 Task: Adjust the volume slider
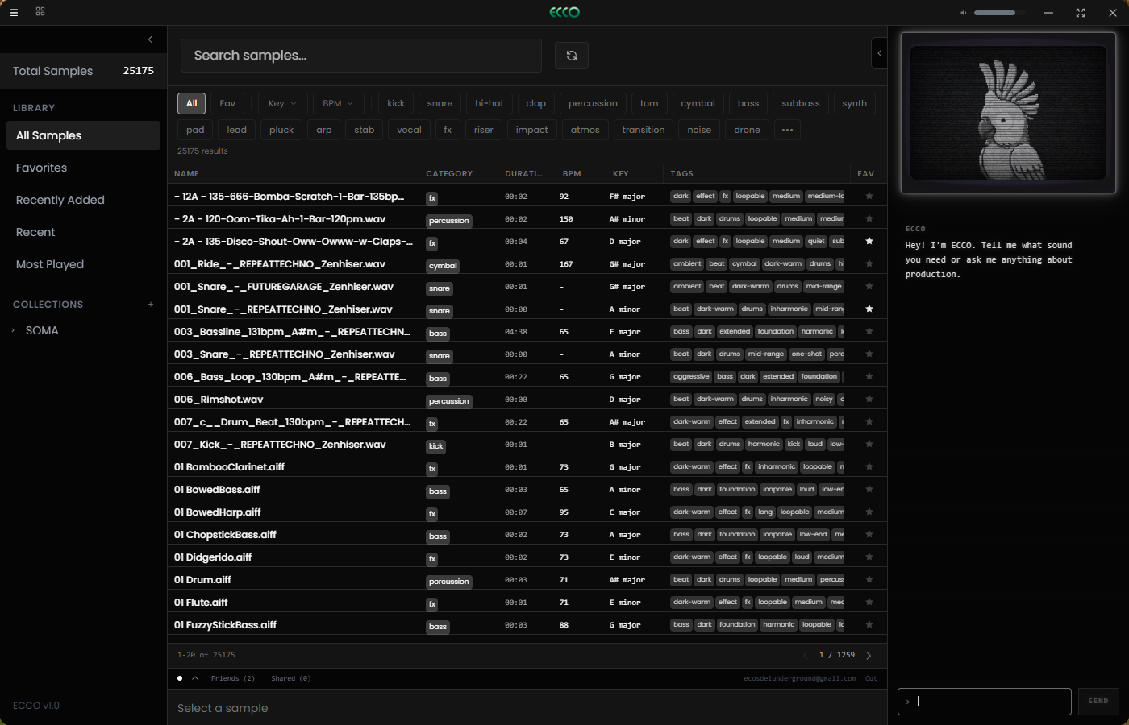(998, 13)
